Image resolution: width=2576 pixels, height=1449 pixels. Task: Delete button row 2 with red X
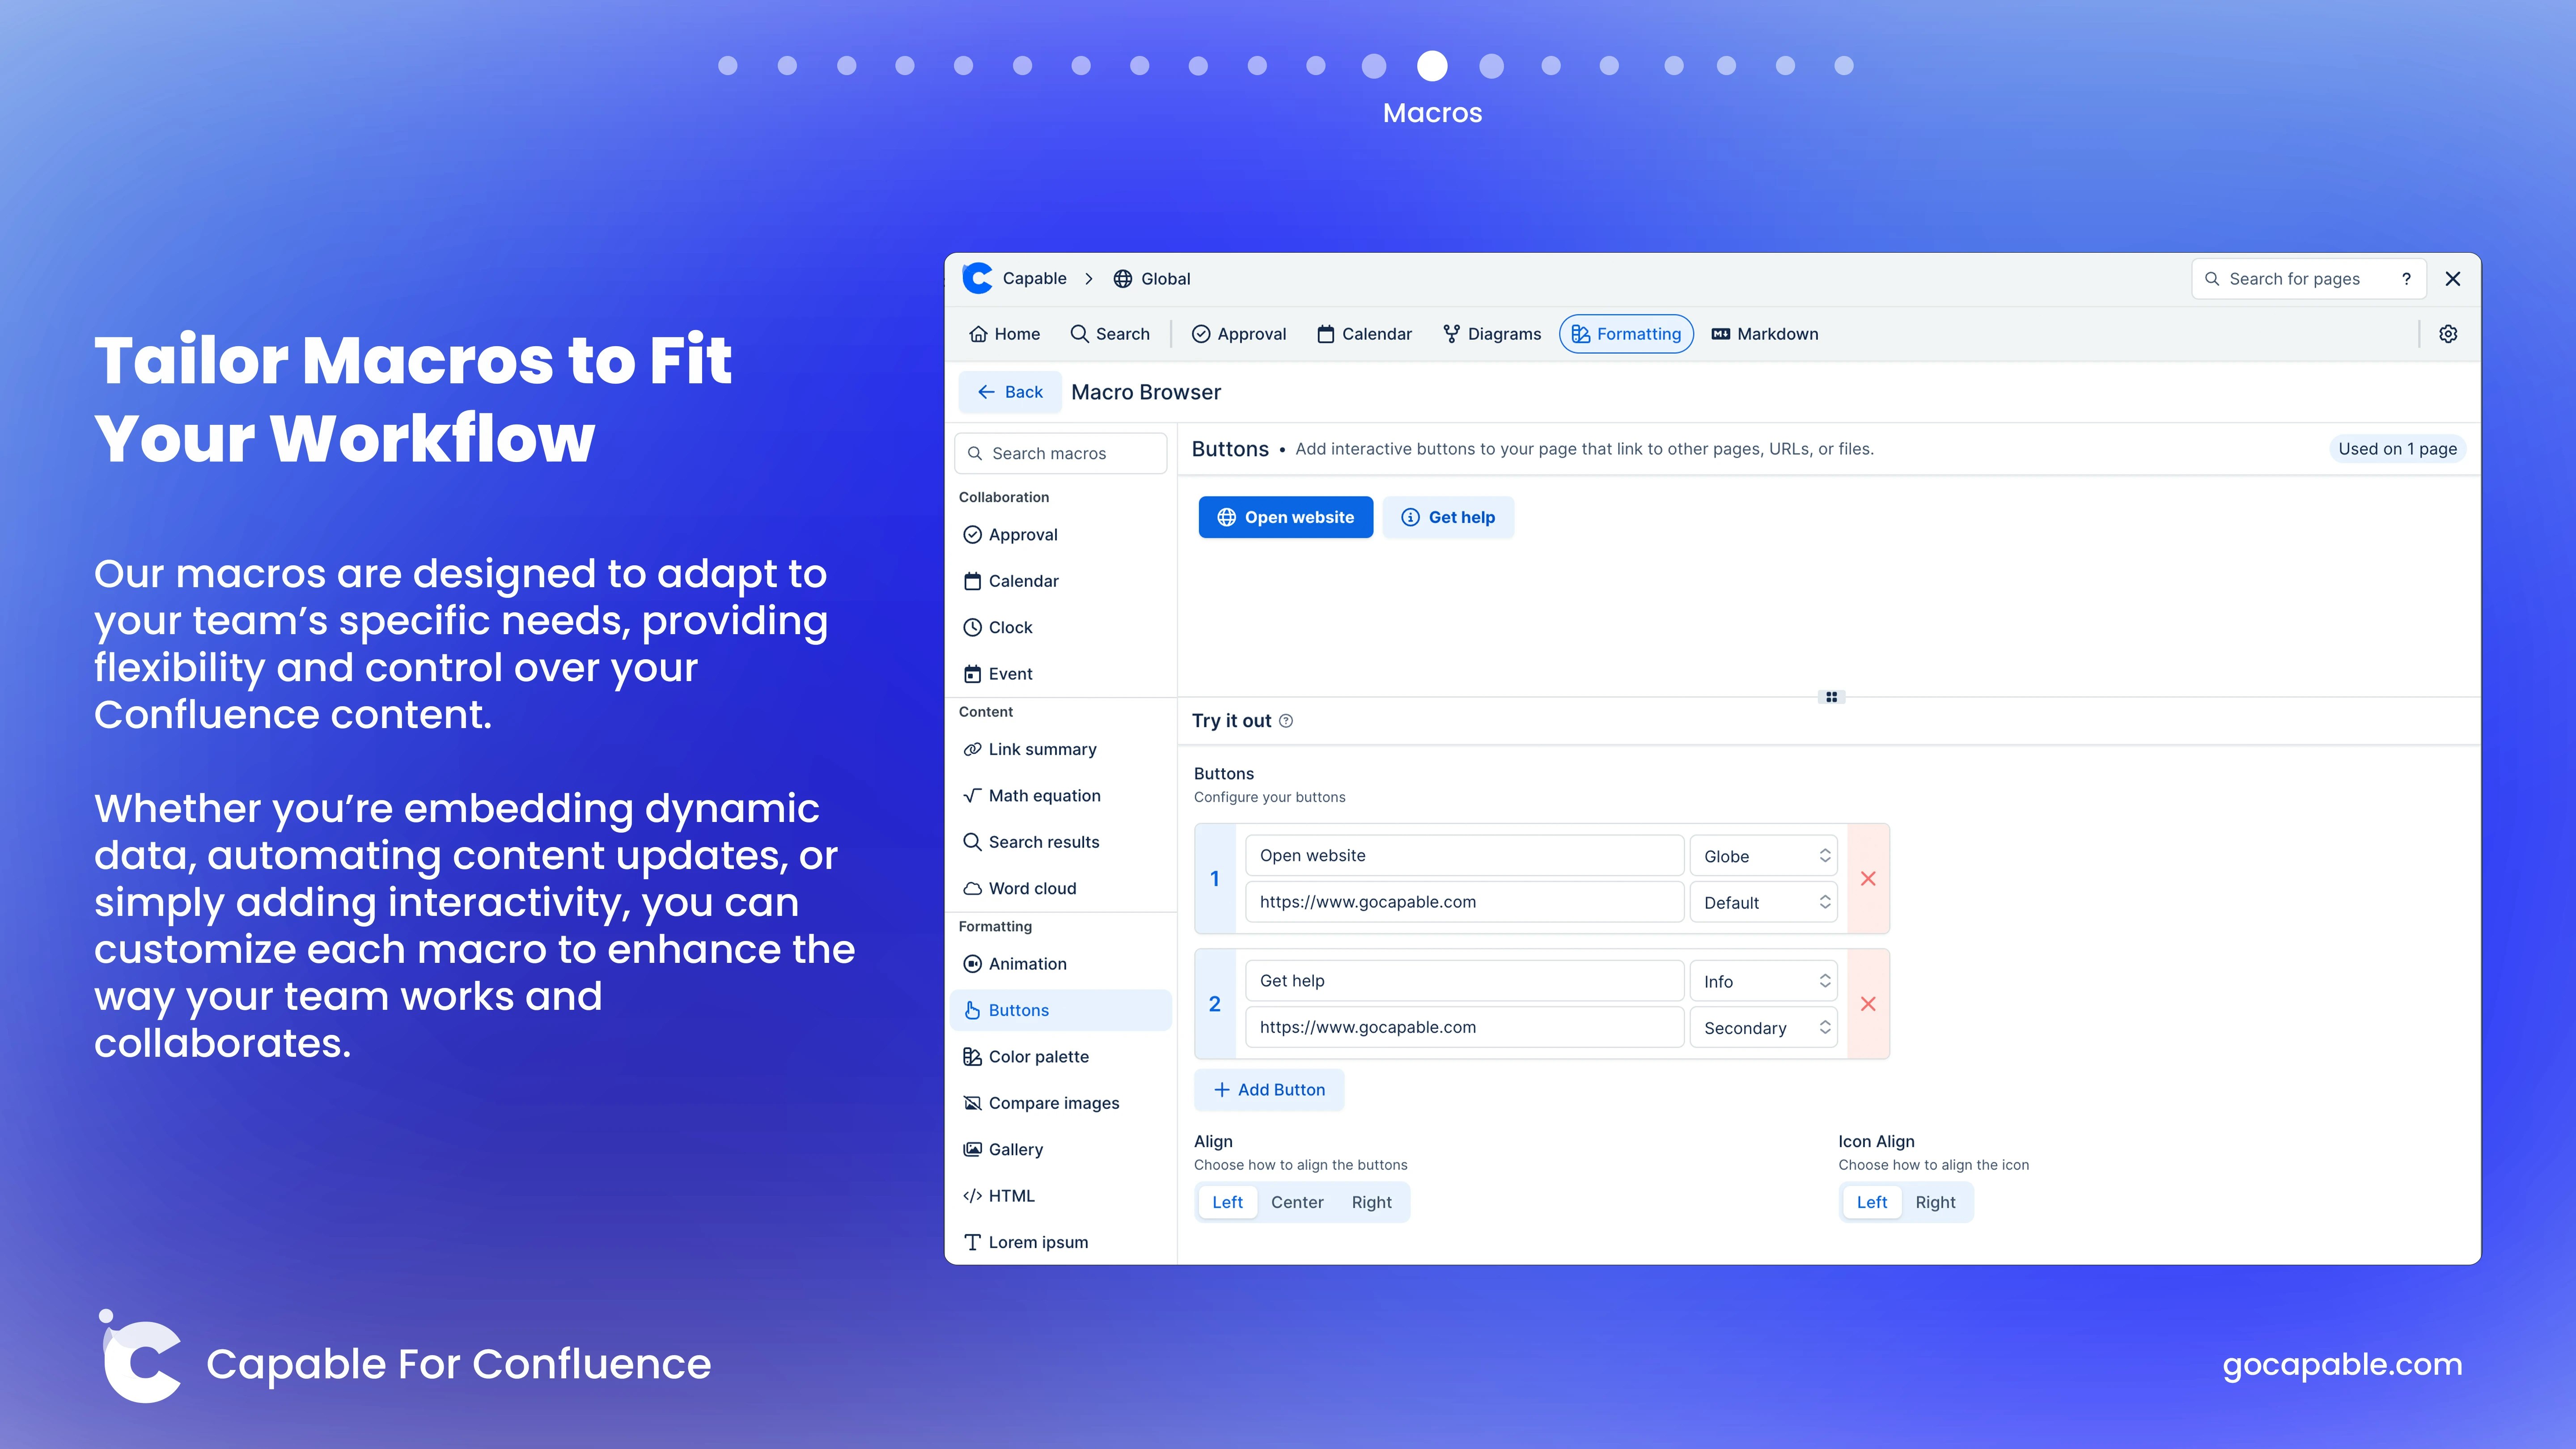click(1868, 1004)
